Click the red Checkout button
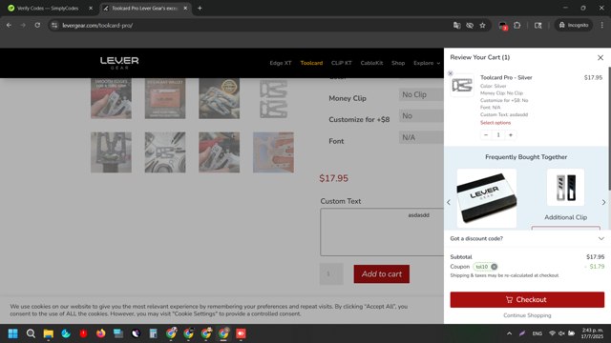The height and width of the screenshot is (343, 611). click(527, 299)
